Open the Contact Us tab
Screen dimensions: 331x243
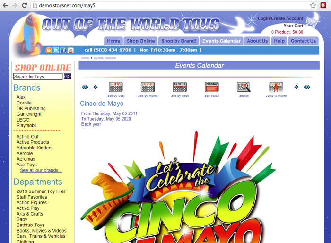303,41
